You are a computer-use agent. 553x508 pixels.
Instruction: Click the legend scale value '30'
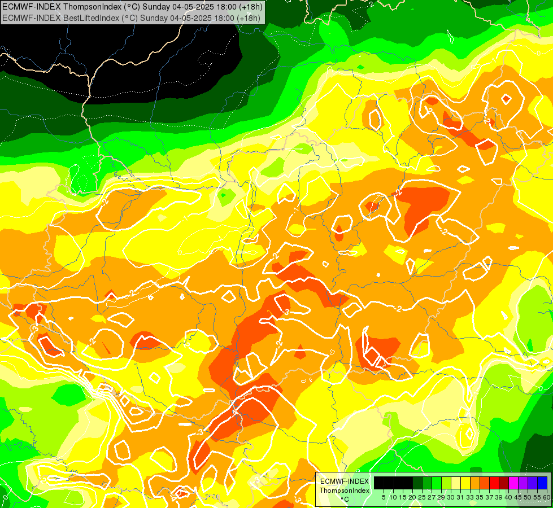click(x=451, y=497)
